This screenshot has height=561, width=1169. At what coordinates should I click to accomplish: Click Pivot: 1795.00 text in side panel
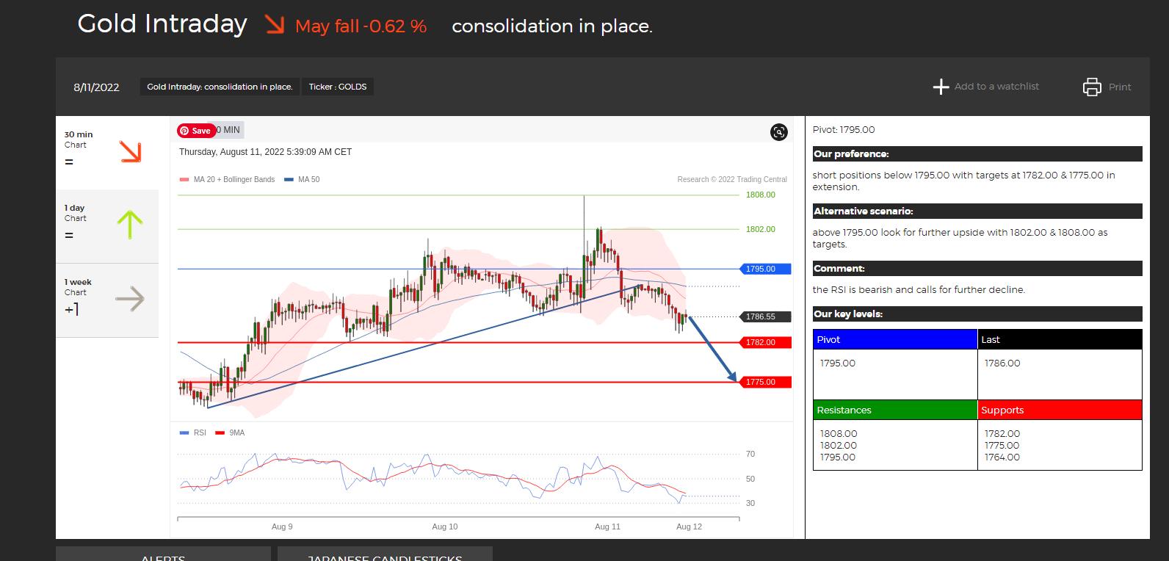click(844, 130)
